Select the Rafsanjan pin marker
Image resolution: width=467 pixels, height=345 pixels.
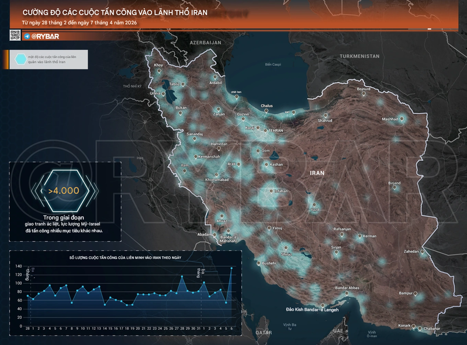click(x=342, y=235)
